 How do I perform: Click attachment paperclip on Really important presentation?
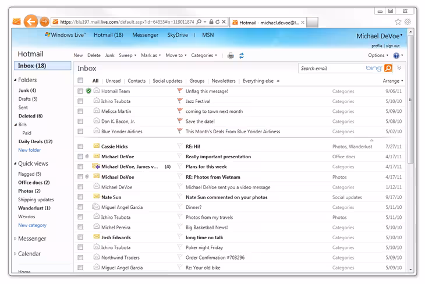(87, 157)
